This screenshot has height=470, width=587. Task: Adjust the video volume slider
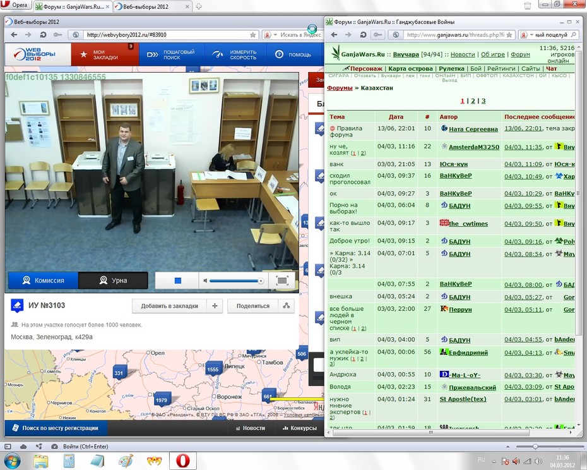point(236,280)
